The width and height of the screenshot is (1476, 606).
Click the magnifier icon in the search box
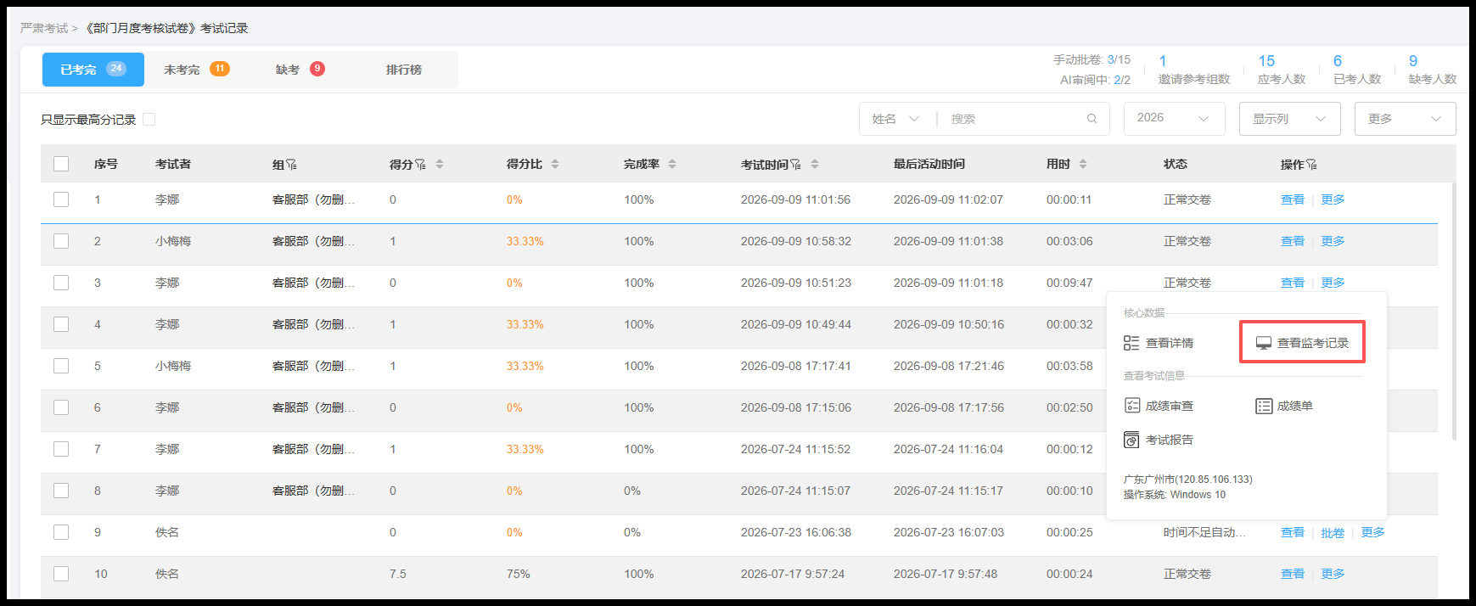pos(1092,119)
